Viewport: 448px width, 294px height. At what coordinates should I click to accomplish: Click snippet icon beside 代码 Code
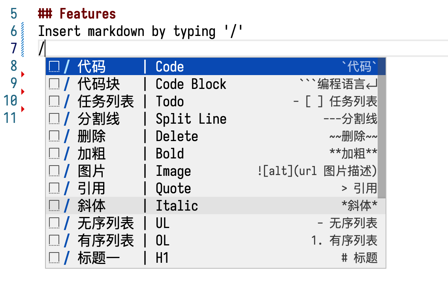(x=54, y=66)
